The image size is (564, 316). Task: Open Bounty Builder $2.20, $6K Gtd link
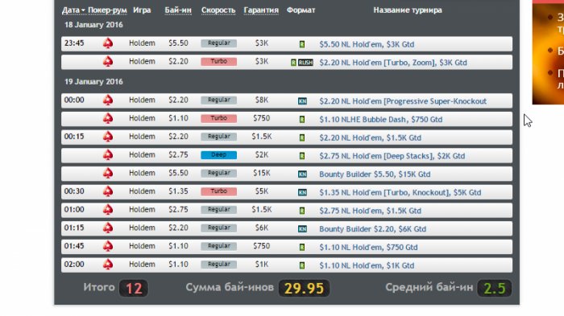pos(372,229)
